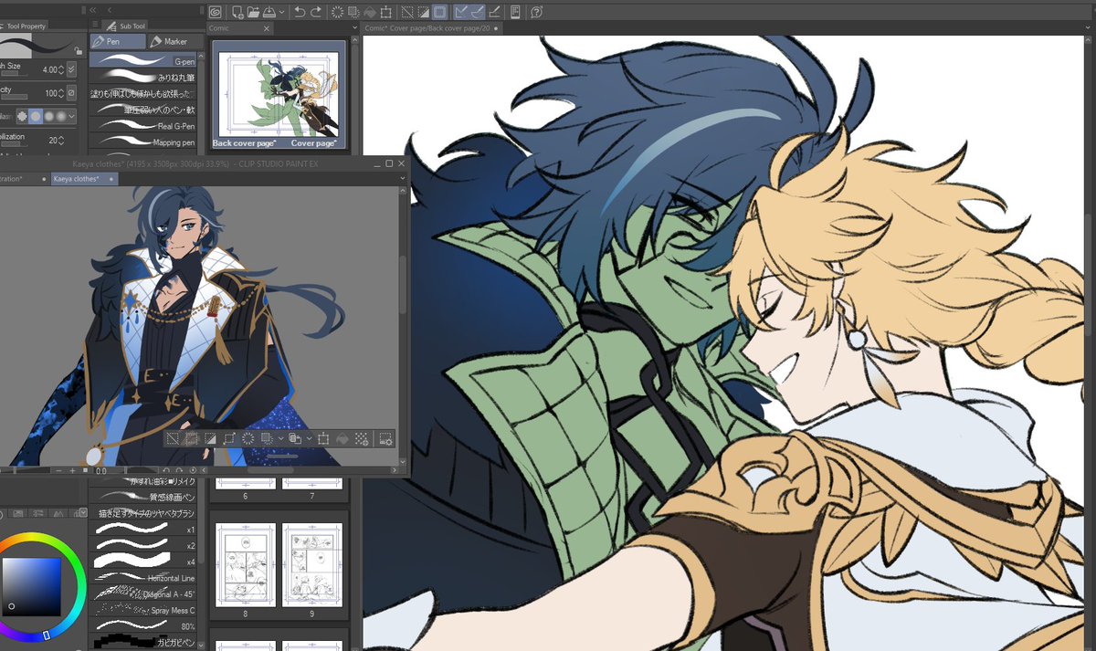Click the Clear (dotted circle) icon in top bar
This screenshot has height=651, width=1096.
click(x=337, y=12)
